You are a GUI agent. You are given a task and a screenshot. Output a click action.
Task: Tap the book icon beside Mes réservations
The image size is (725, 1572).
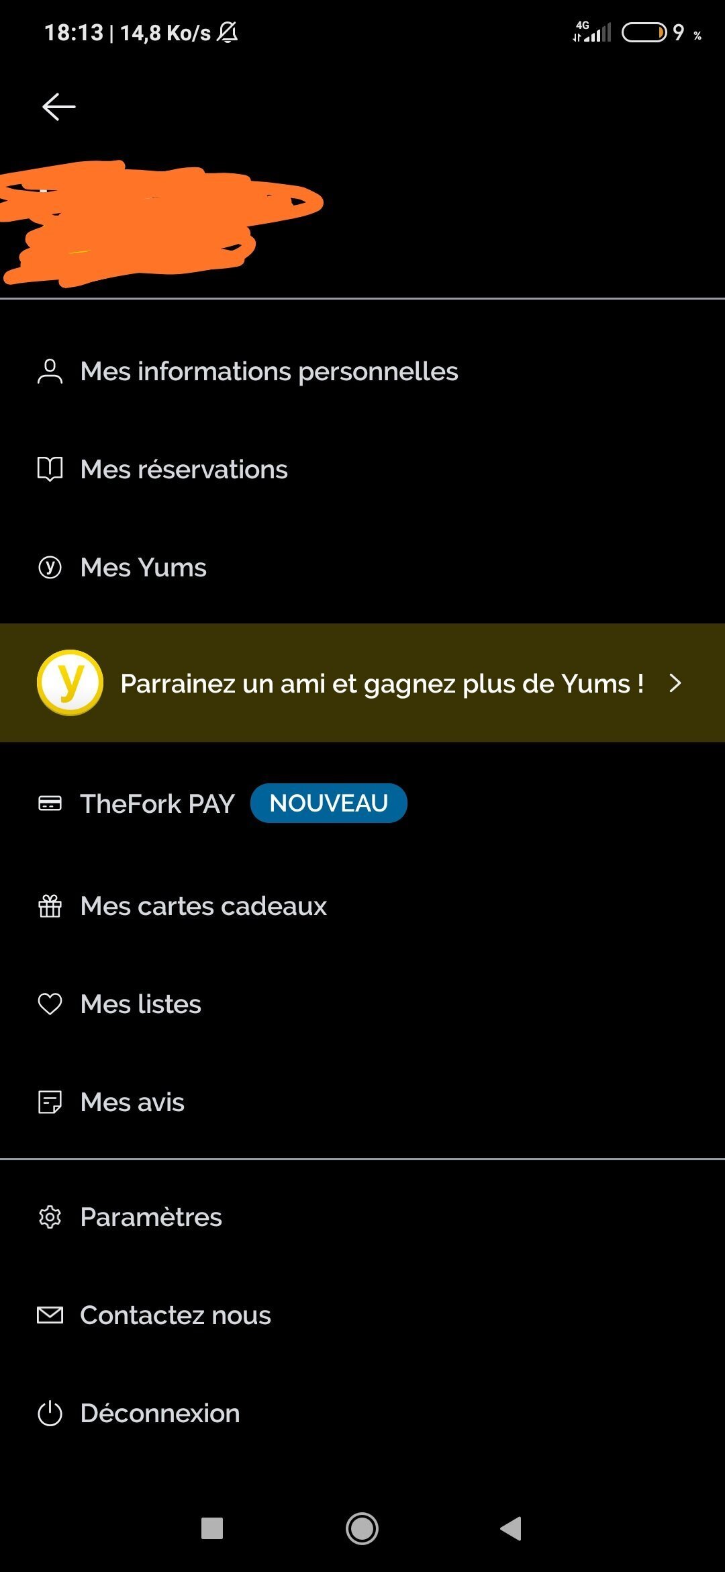[x=50, y=469]
